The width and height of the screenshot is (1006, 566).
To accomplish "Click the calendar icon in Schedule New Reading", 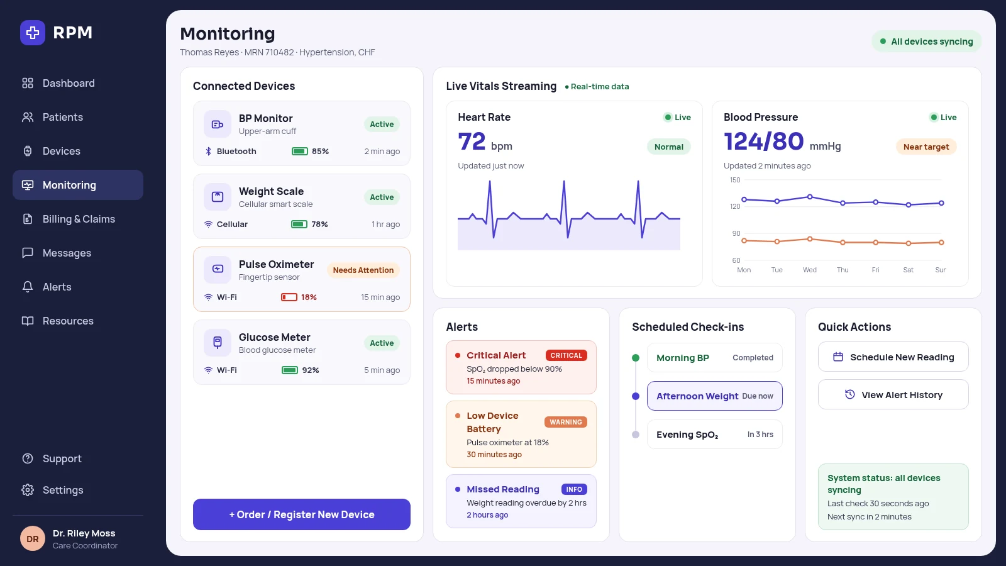I will pyautogui.click(x=838, y=357).
